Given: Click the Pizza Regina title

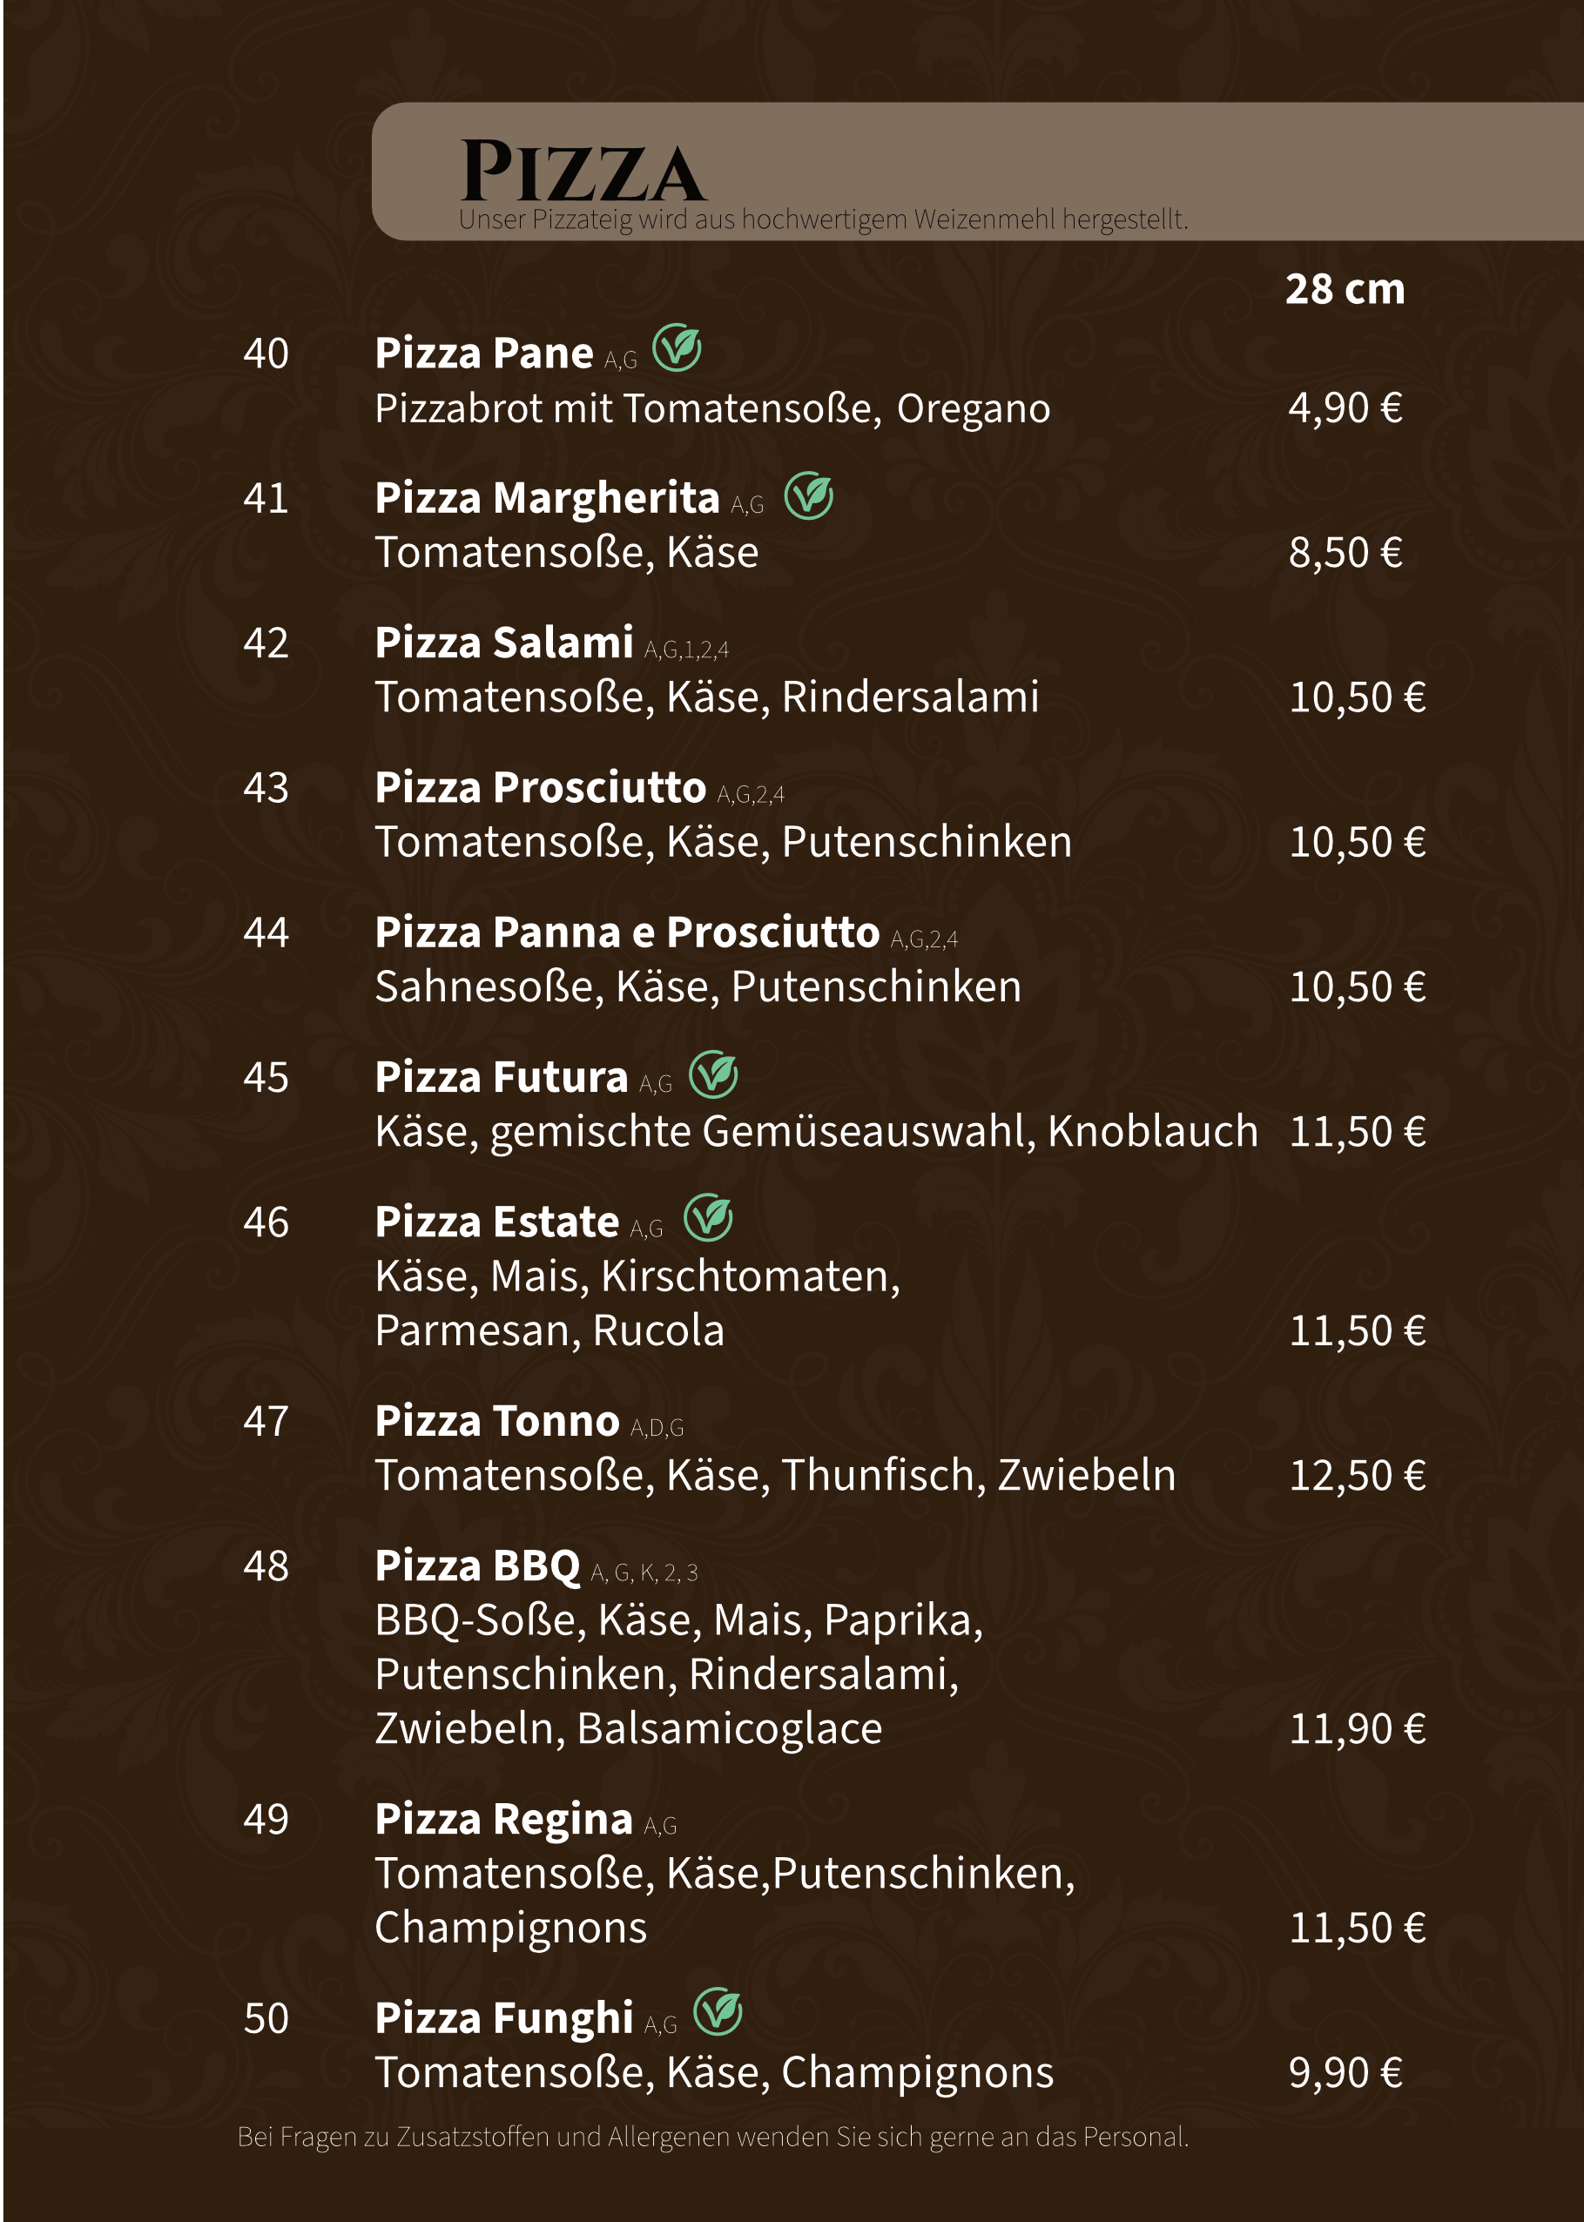Looking at the screenshot, I should click(x=504, y=1820).
